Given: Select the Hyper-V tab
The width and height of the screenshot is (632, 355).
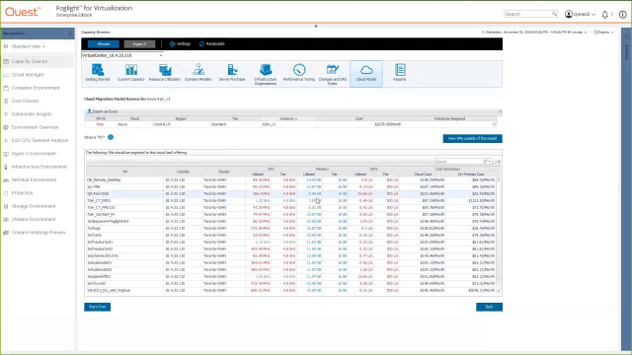Looking at the screenshot, I should pos(139,43).
